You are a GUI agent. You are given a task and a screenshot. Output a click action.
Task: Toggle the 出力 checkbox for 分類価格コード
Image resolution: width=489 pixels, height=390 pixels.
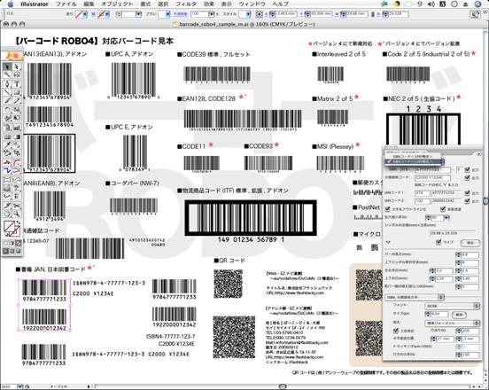[467, 177]
